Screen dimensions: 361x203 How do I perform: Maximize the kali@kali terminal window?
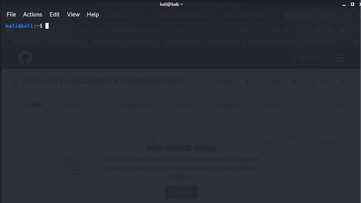(x=352, y=4)
